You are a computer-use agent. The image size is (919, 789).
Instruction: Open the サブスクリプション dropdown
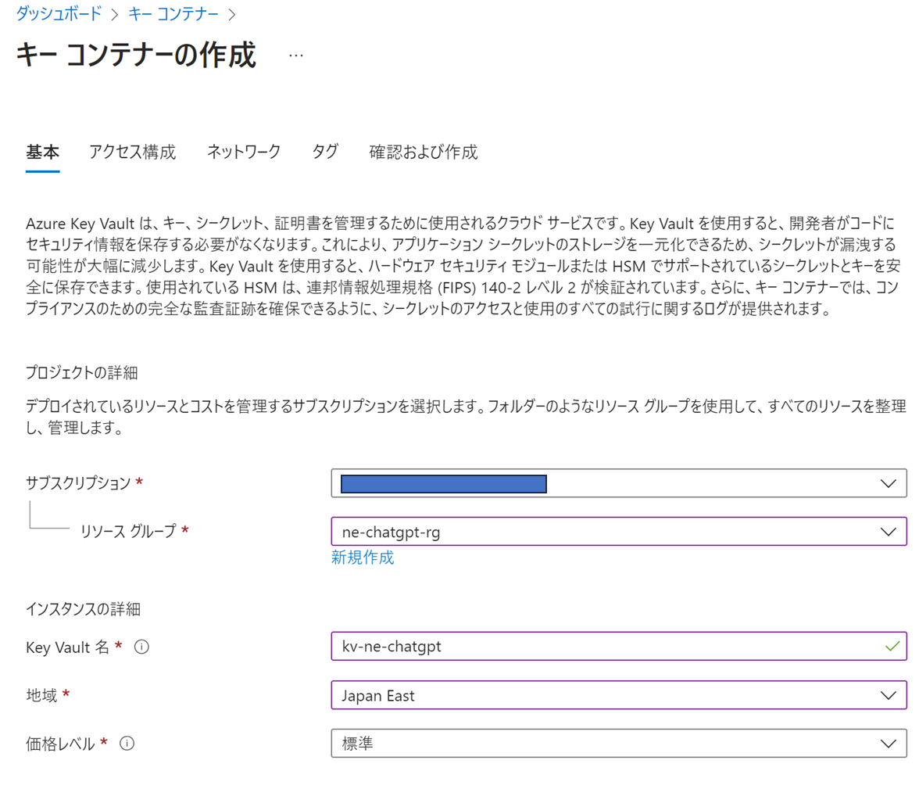(618, 484)
